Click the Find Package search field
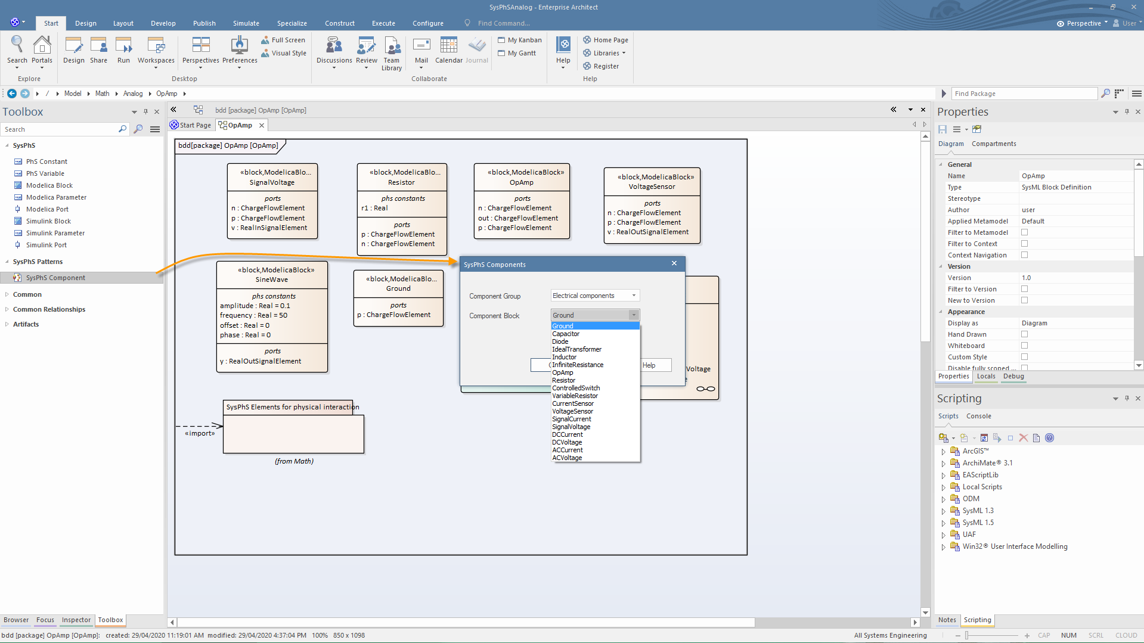 (x=1023, y=94)
